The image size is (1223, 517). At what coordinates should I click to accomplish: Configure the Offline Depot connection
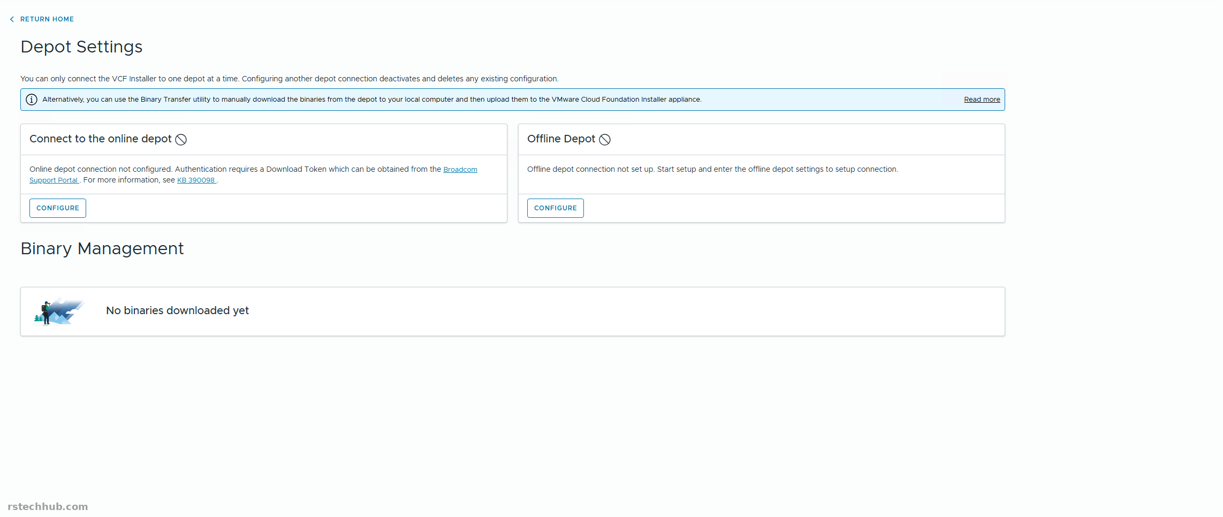point(555,208)
